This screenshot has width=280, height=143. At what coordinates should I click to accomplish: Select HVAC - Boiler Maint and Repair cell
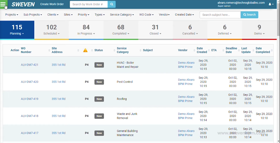(127, 65)
